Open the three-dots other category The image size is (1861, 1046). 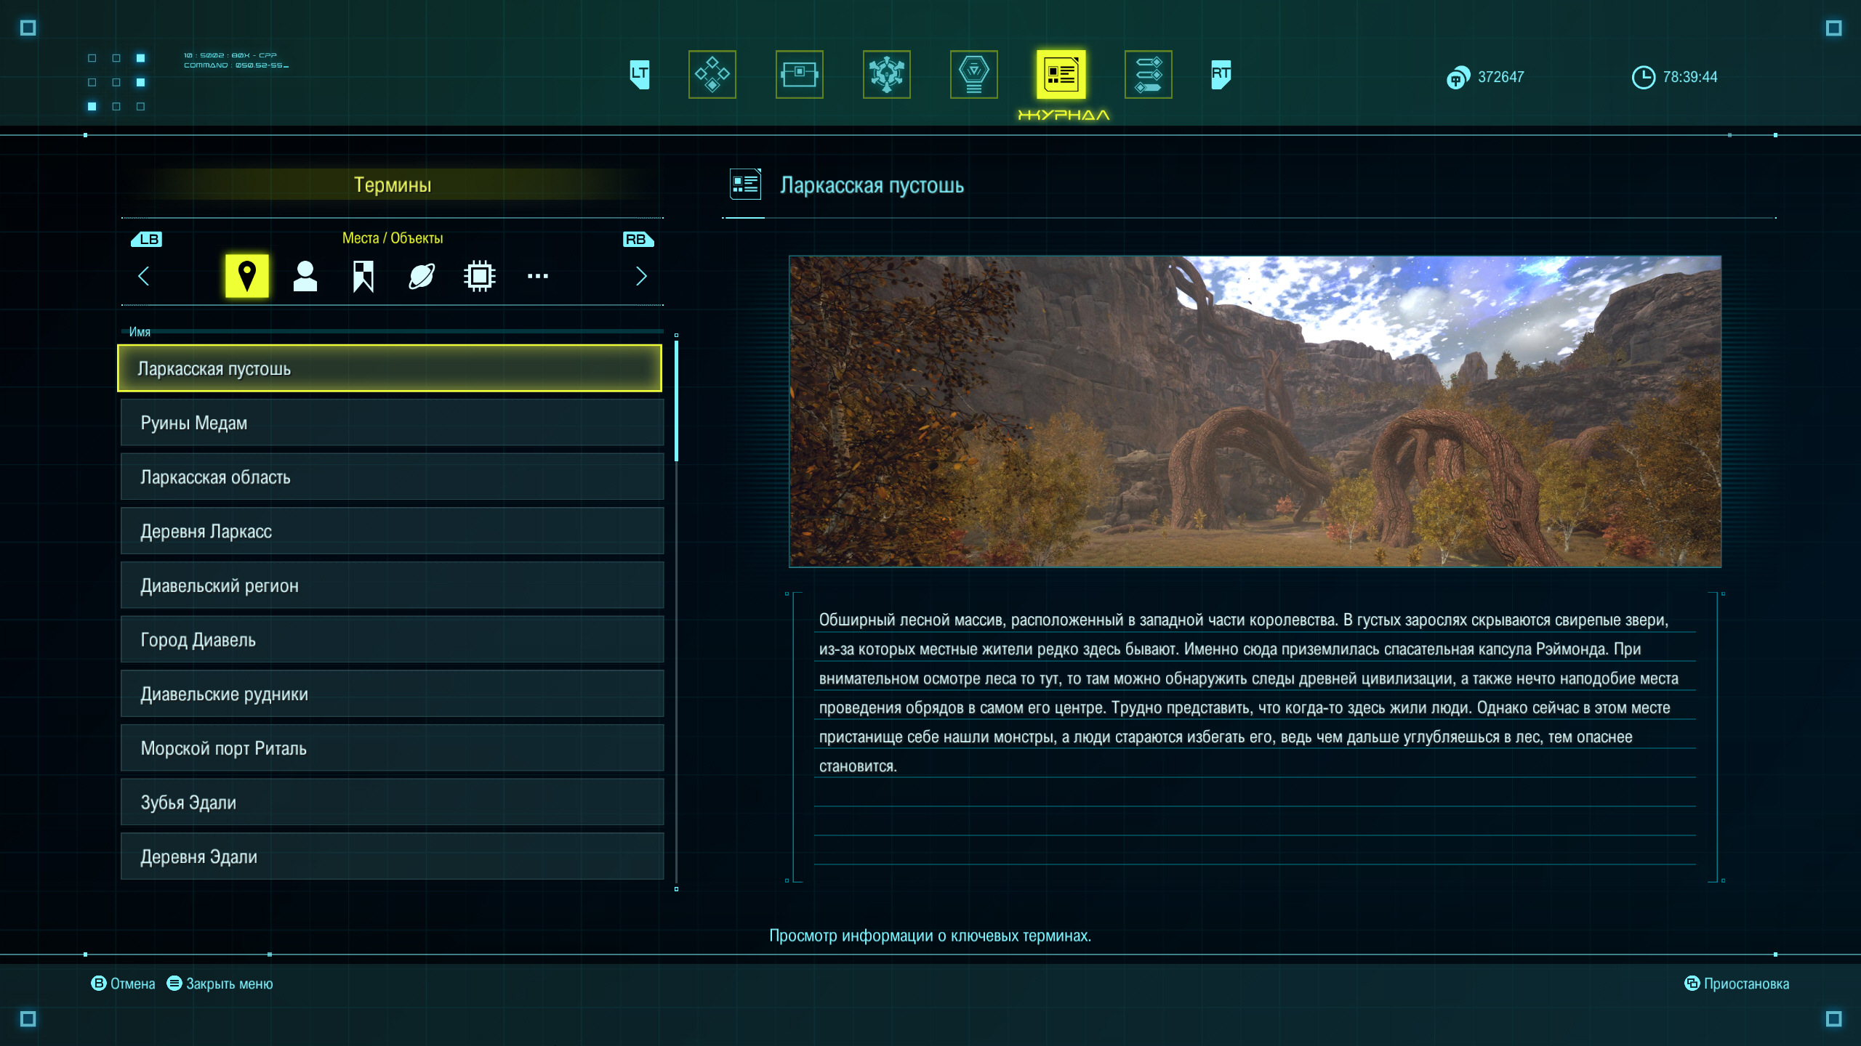538,276
